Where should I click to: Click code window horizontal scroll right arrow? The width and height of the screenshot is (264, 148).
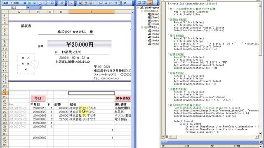[x=257, y=137]
